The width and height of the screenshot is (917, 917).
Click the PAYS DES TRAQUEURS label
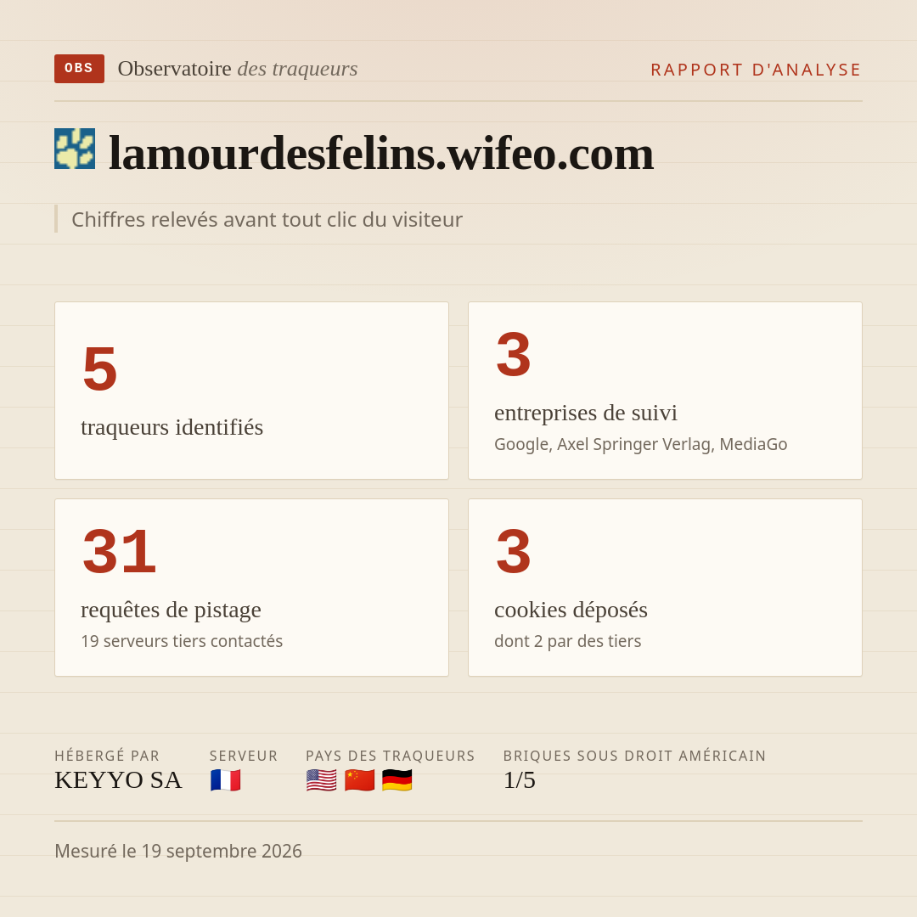[391, 756]
